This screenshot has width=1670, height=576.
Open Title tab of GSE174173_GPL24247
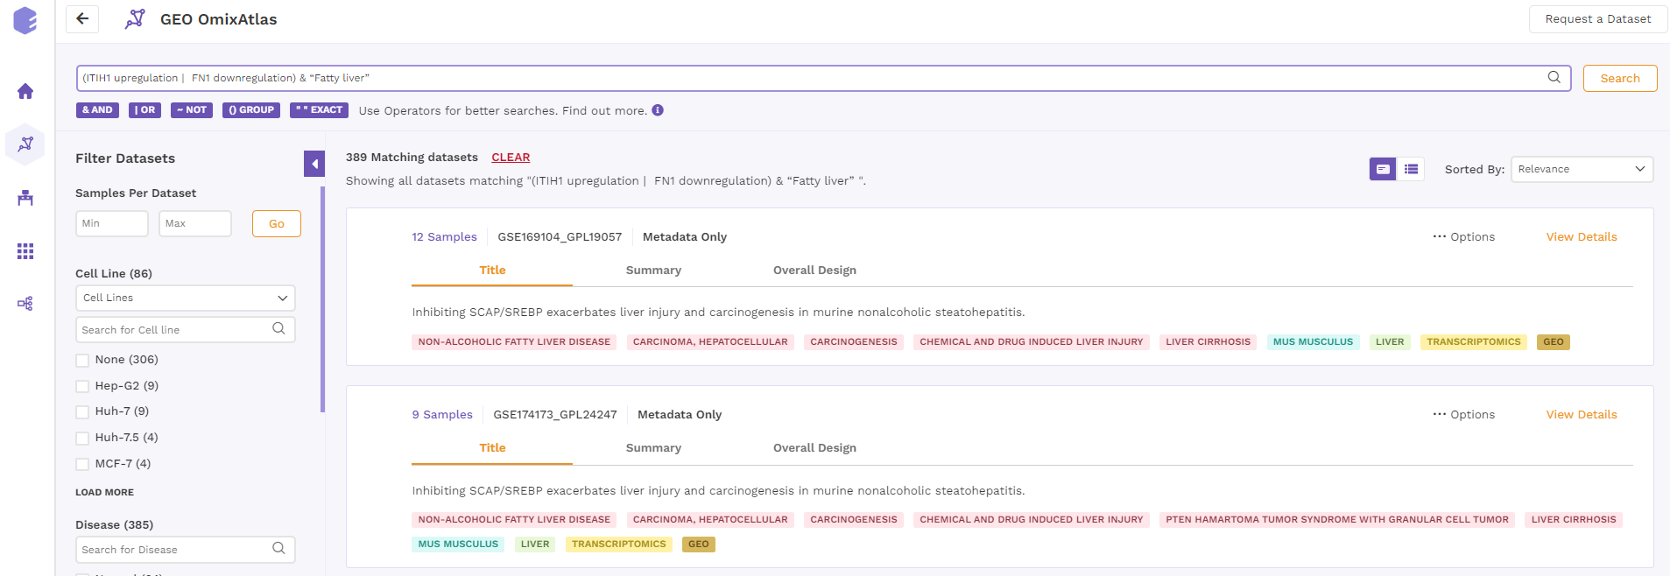[x=492, y=448]
